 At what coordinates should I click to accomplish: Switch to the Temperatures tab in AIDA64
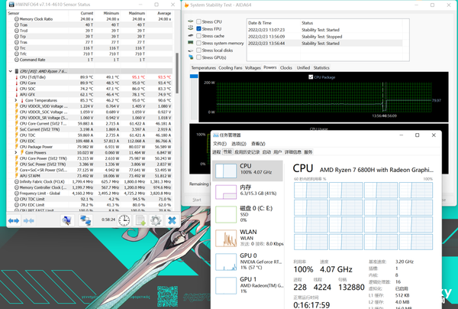click(x=204, y=67)
